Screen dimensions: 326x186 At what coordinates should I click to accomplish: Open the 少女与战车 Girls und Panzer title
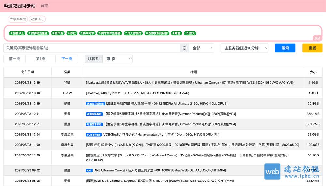tap(187, 157)
